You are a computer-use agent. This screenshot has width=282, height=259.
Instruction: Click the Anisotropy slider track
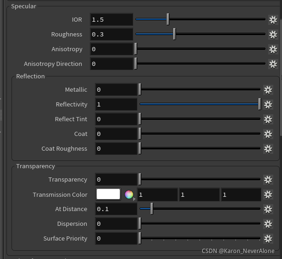click(x=200, y=49)
